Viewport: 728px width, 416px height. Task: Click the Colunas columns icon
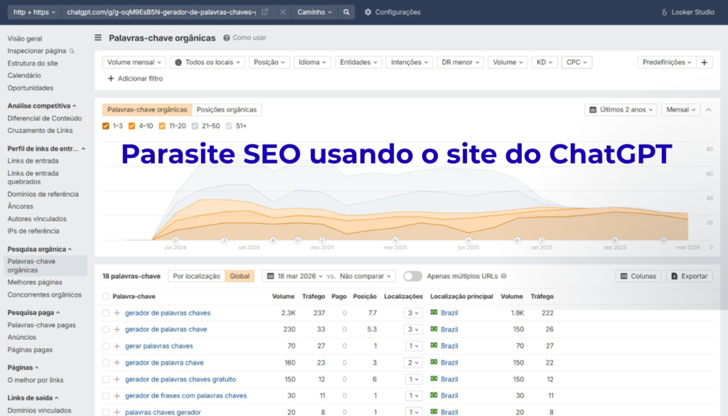click(624, 276)
